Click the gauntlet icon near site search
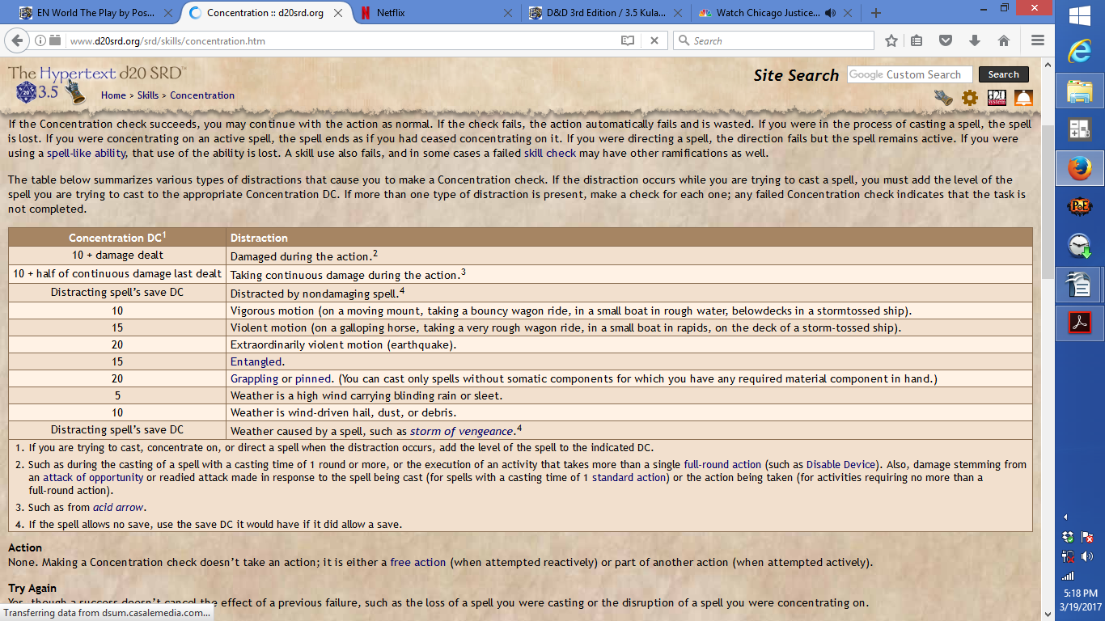Image resolution: width=1105 pixels, height=621 pixels. tap(943, 98)
